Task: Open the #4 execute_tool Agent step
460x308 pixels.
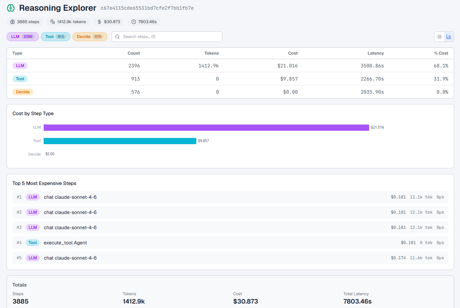Action: click(230, 243)
